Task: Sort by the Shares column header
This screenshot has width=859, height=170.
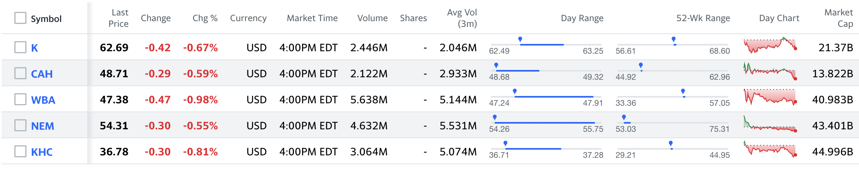Action: coord(413,18)
